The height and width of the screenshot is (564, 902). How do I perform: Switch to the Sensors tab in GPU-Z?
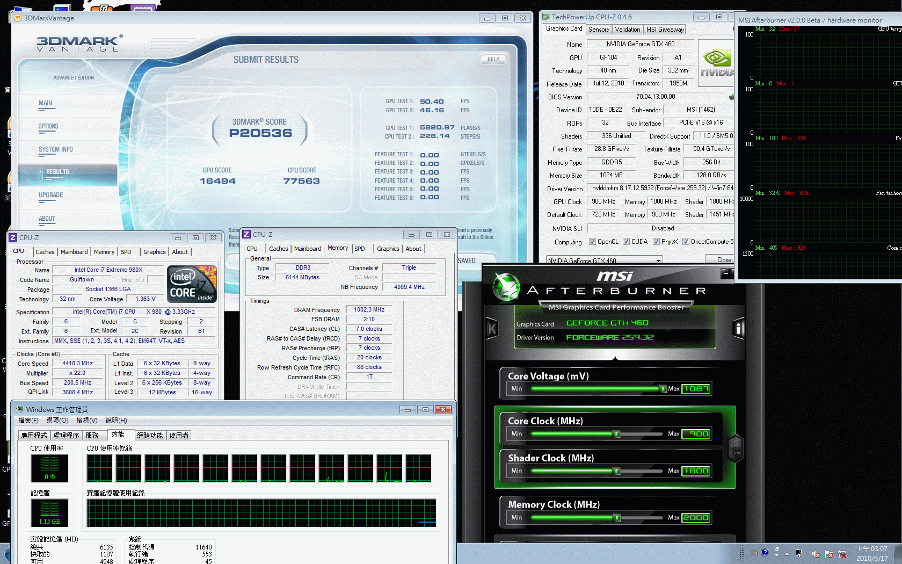coord(599,30)
